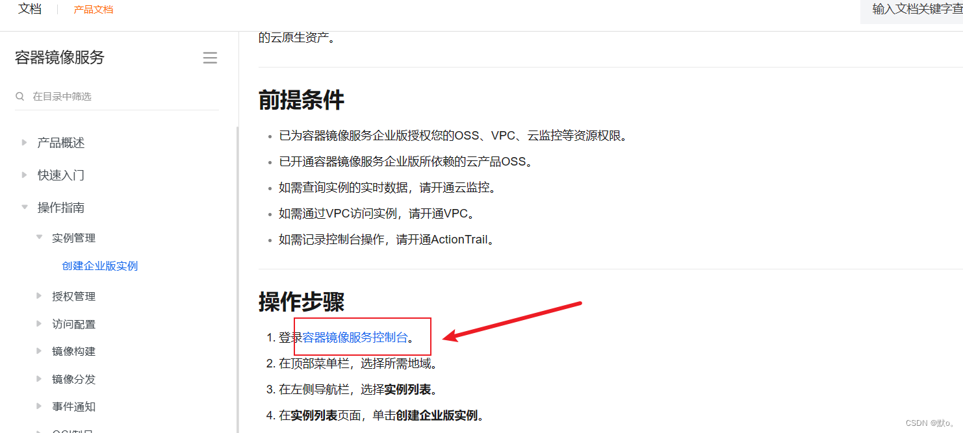Click the line mentioning ActionTrail
This screenshot has width=963, height=433.
point(388,240)
